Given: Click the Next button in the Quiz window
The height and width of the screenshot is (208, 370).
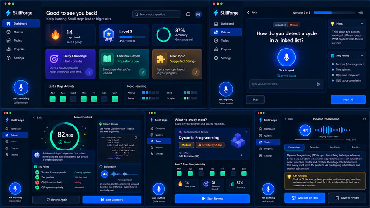Looking at the screenshot, I should (348, 99).
